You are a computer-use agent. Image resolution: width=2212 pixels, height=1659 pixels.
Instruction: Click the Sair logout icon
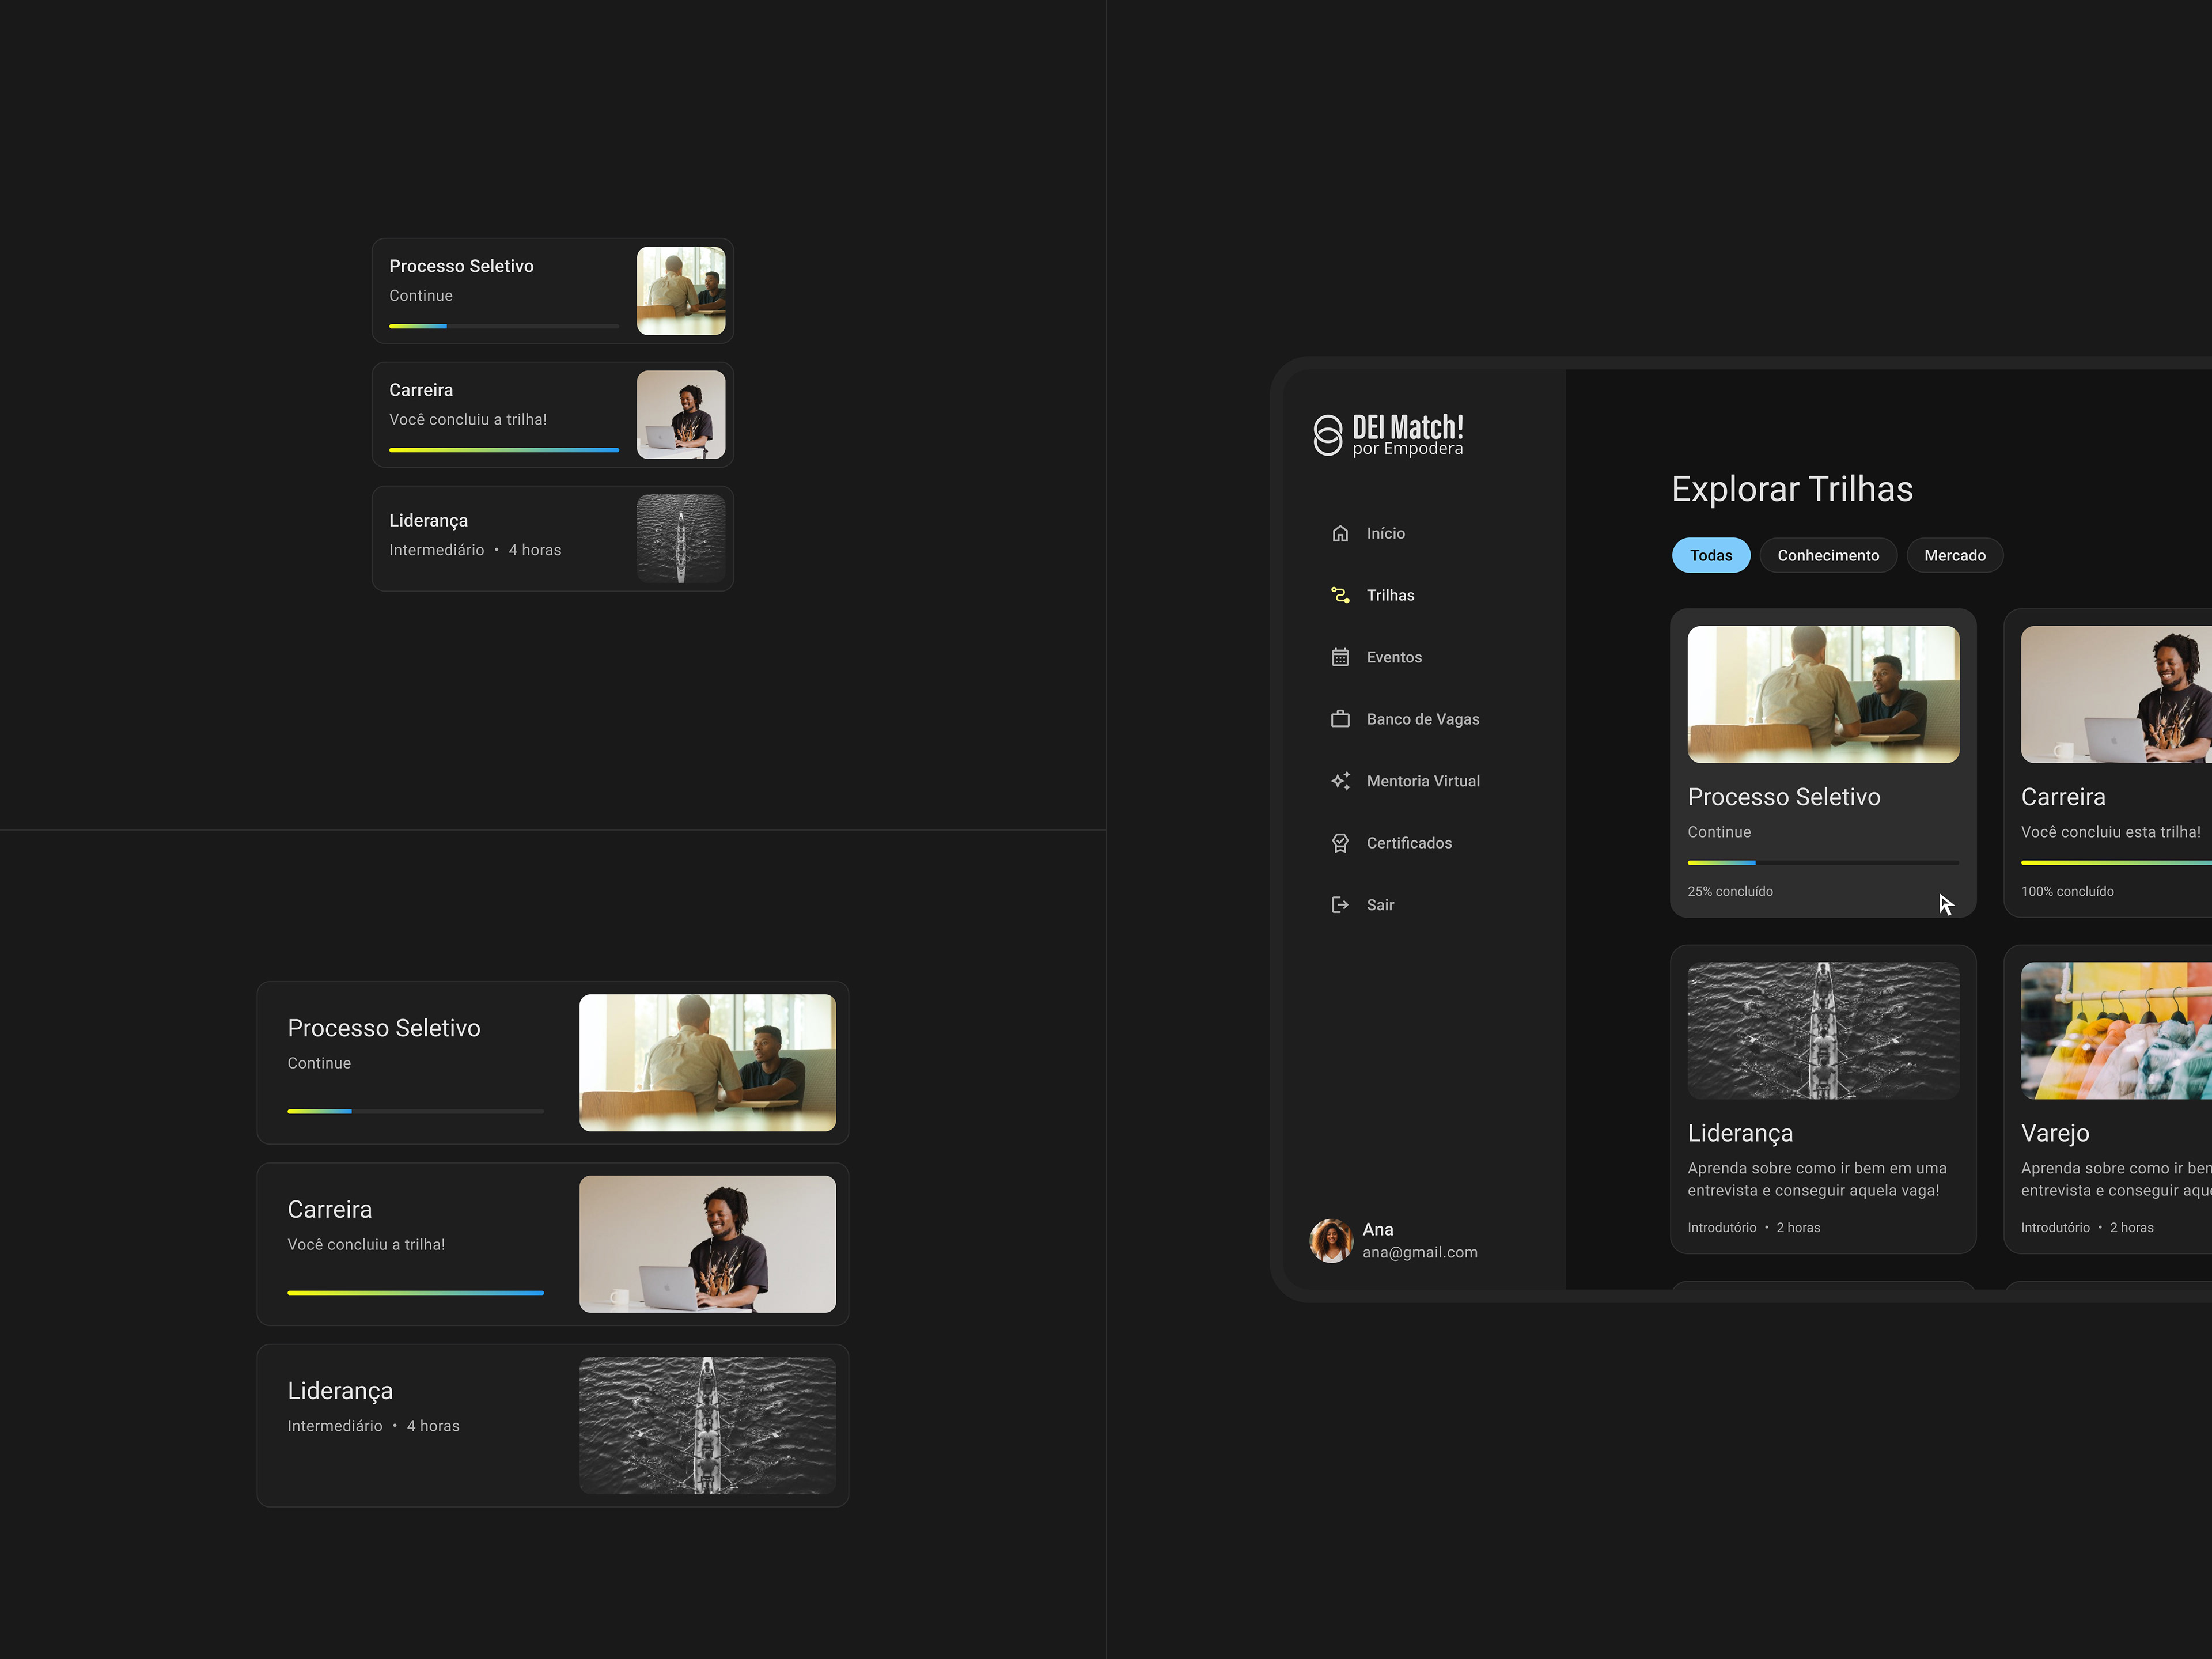coord(1340,905)
